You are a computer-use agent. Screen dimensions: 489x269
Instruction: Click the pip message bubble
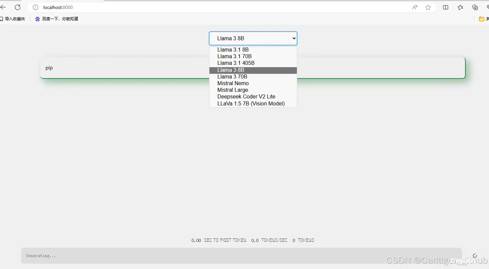coord(253,68)
